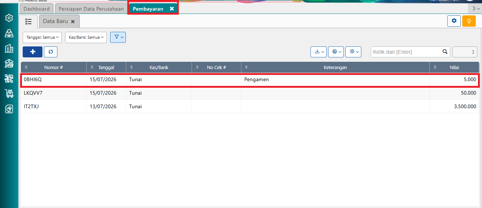The height and width of the screenshot is (208, 482).
Task: Click the value 3.500.000
Action: coord(464,106)
